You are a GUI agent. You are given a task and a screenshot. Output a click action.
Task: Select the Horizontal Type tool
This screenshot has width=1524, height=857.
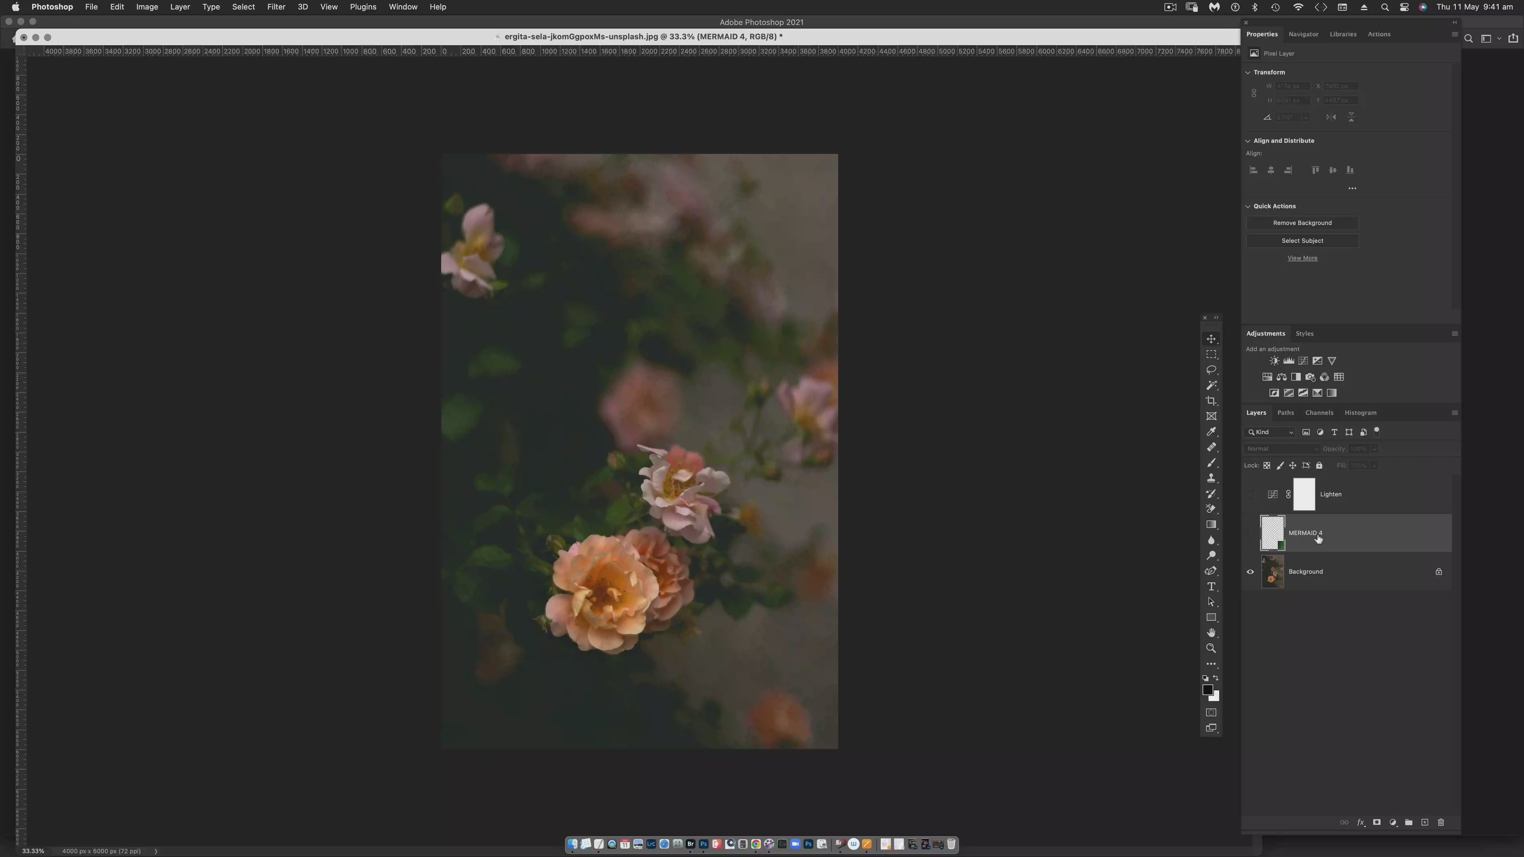(1211, 587)
